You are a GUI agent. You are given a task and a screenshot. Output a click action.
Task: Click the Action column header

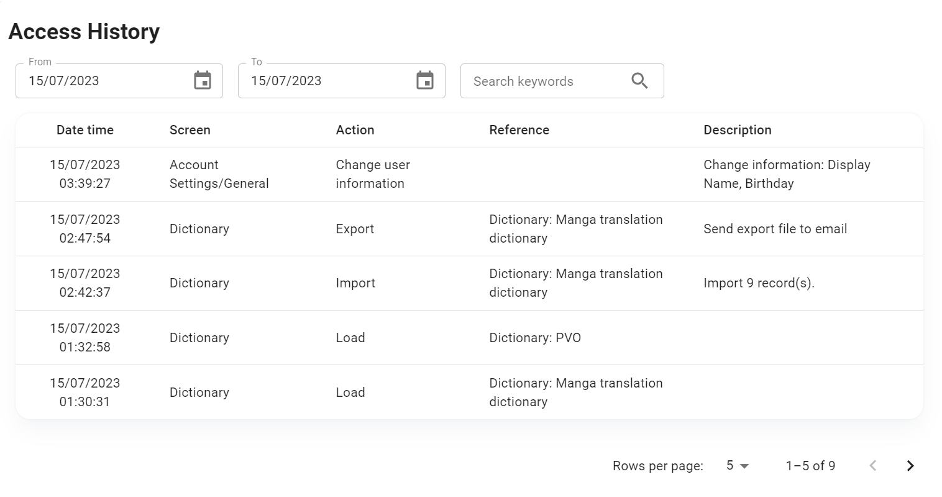pos(355,130)
